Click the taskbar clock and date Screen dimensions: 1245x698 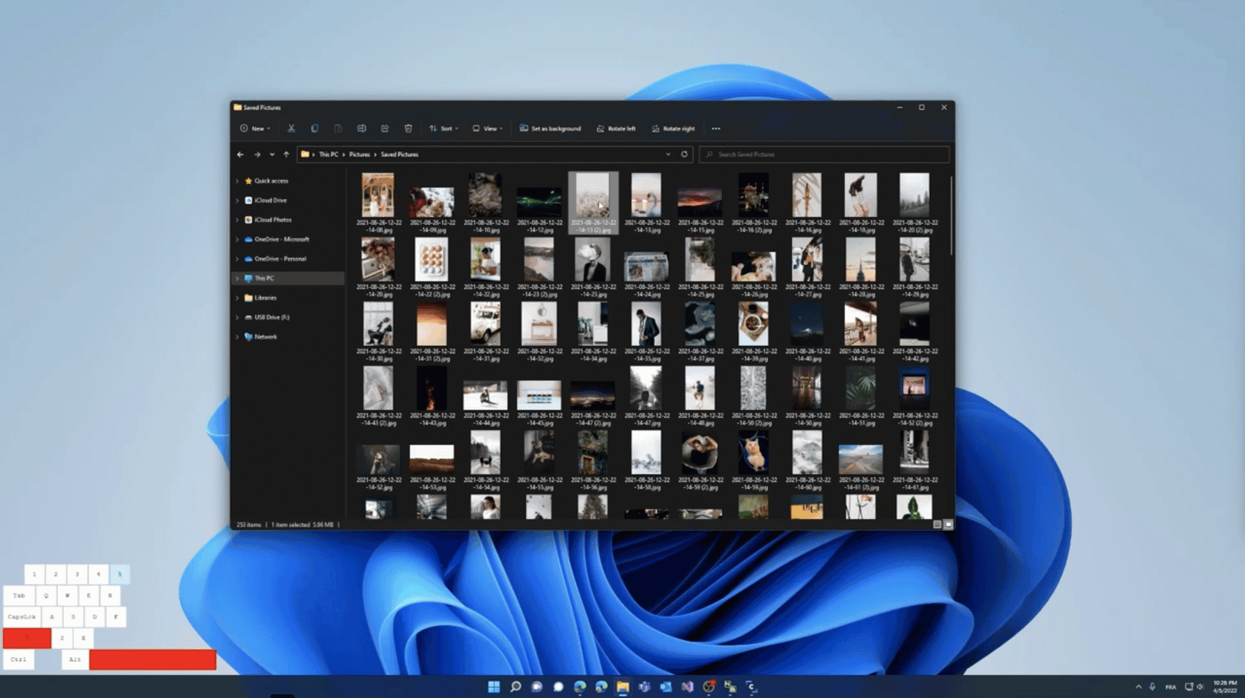(x=1224, y=687)
